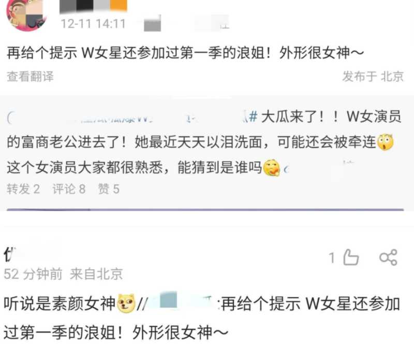The height and width of the screenshot is (351, 414).
Task: Tap the share icon on the comment
Action: point(388,257)
